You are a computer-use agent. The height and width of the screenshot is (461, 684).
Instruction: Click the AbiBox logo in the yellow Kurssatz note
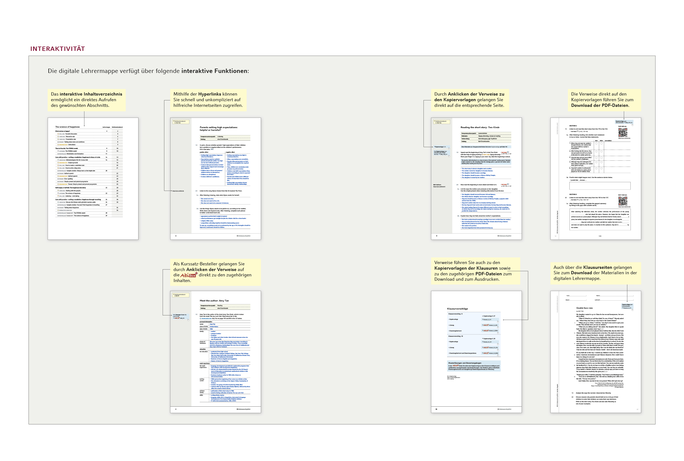coord(188,275)
